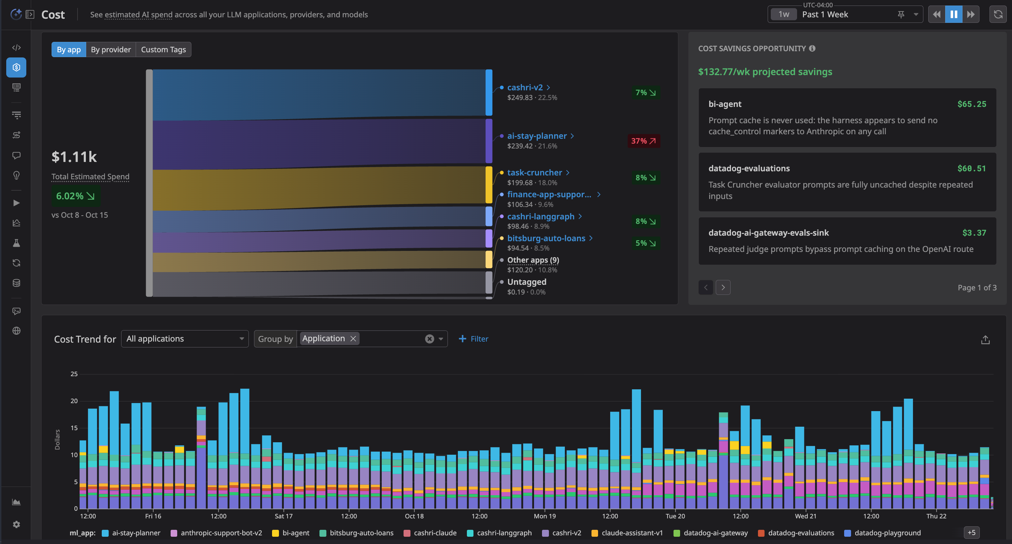Add a Filter to cost trend
Viewport: 1012px width, 544px height.
click(473, 338)
